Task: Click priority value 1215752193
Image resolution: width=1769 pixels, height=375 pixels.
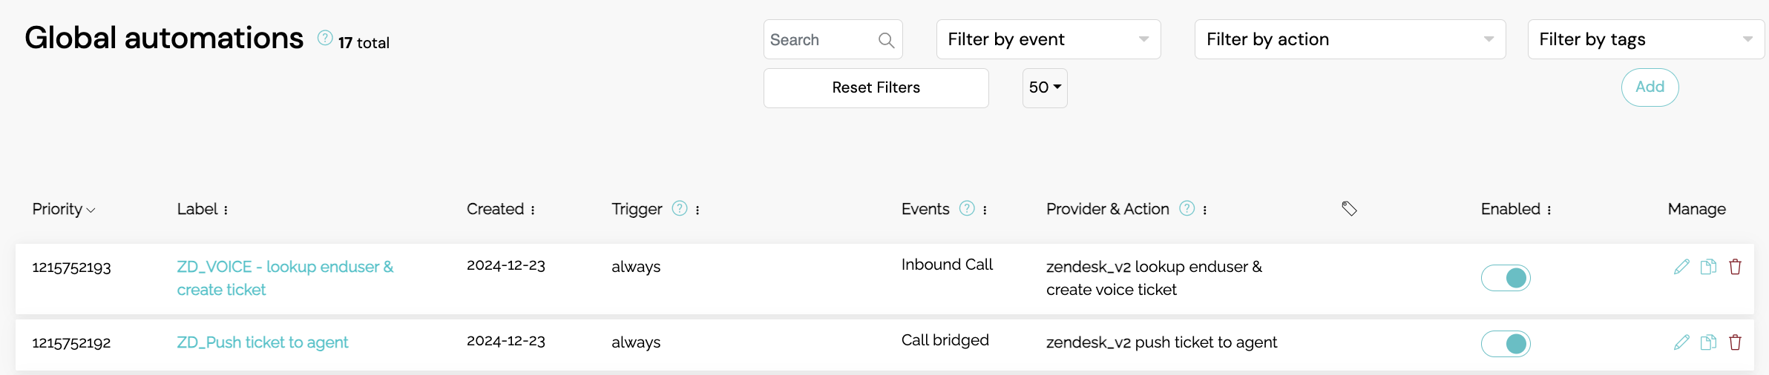Action: tap(71, 268)
